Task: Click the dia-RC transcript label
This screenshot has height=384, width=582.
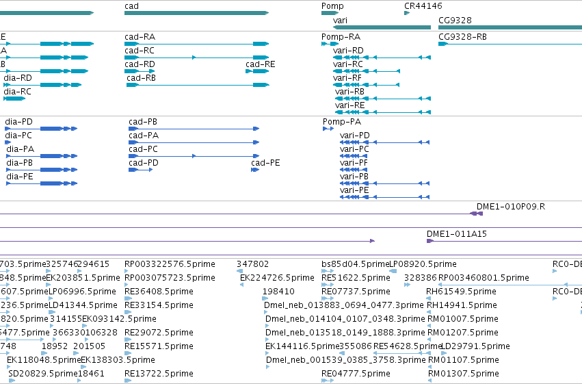Action: click(18, 92)
